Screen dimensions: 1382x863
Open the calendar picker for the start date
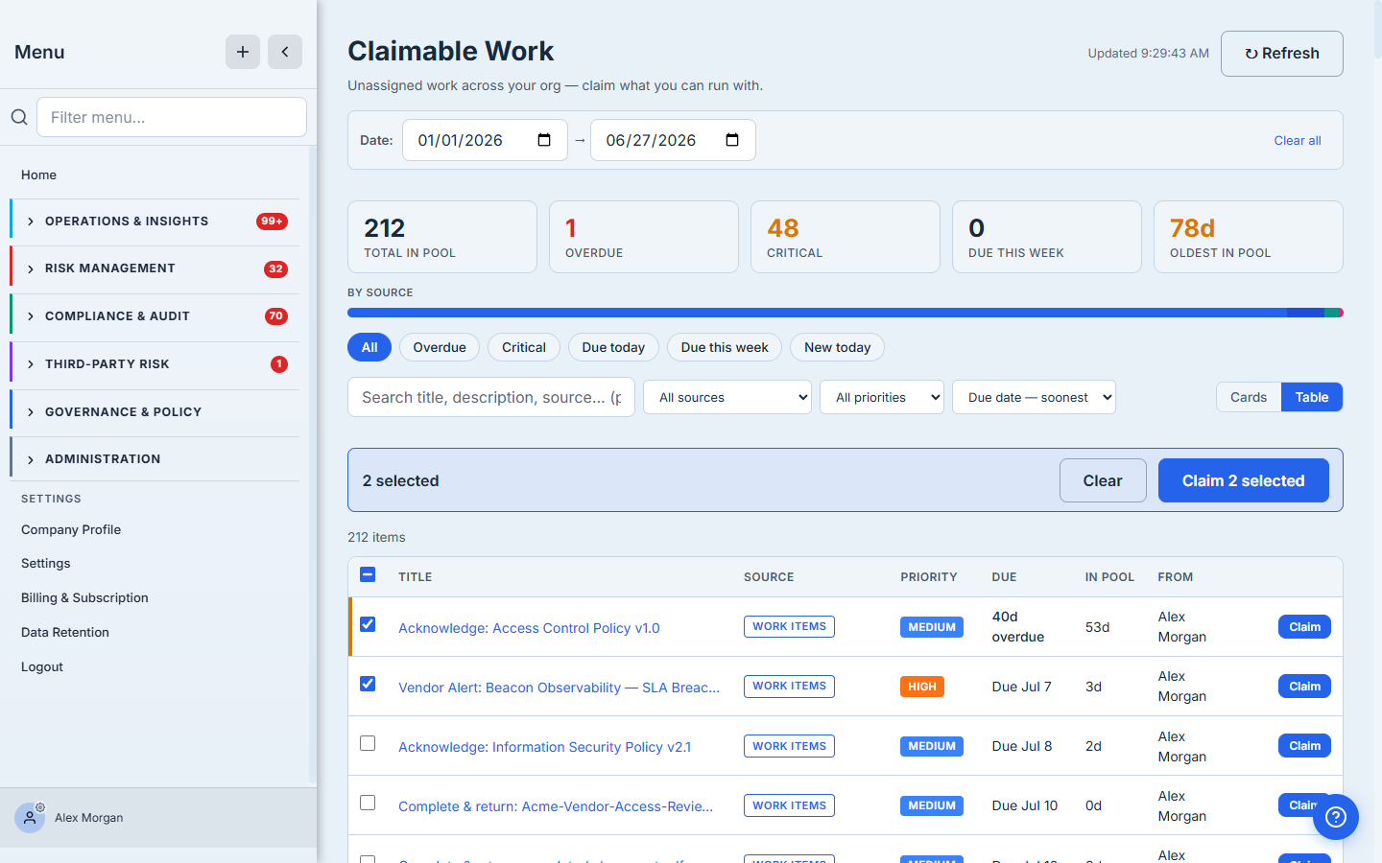544,140
